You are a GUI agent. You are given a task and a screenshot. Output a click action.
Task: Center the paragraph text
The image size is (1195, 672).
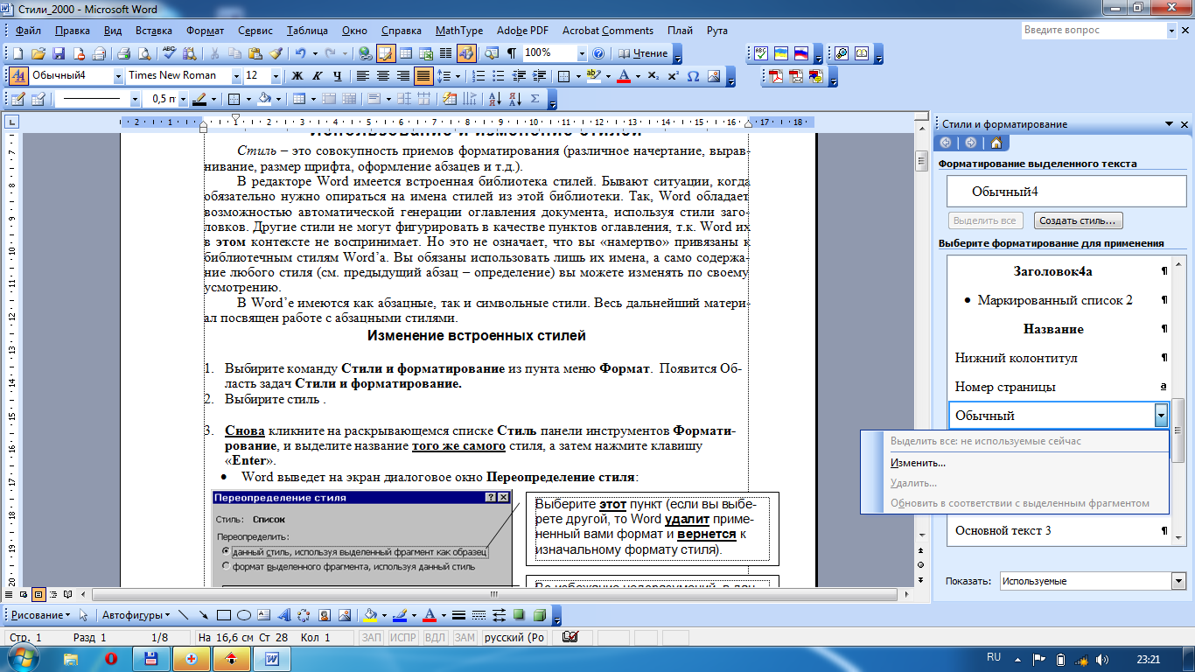pos(382,76)
